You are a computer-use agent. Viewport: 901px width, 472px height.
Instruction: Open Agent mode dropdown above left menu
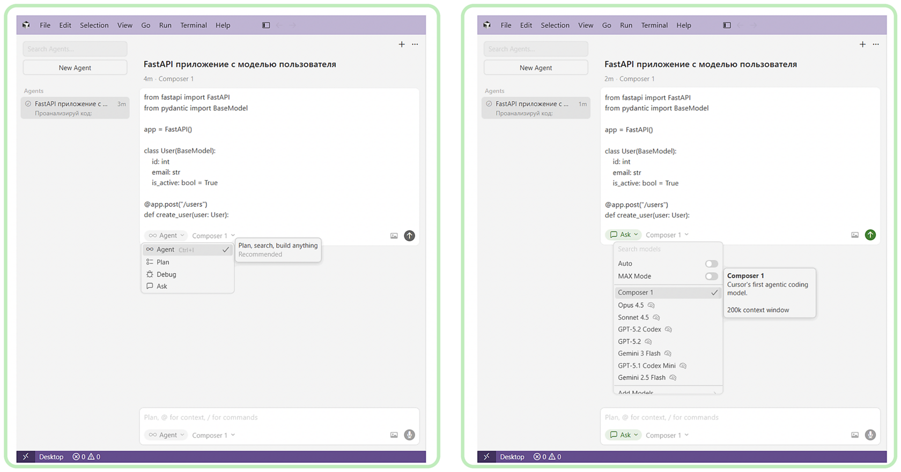click(x=166, y=236)
